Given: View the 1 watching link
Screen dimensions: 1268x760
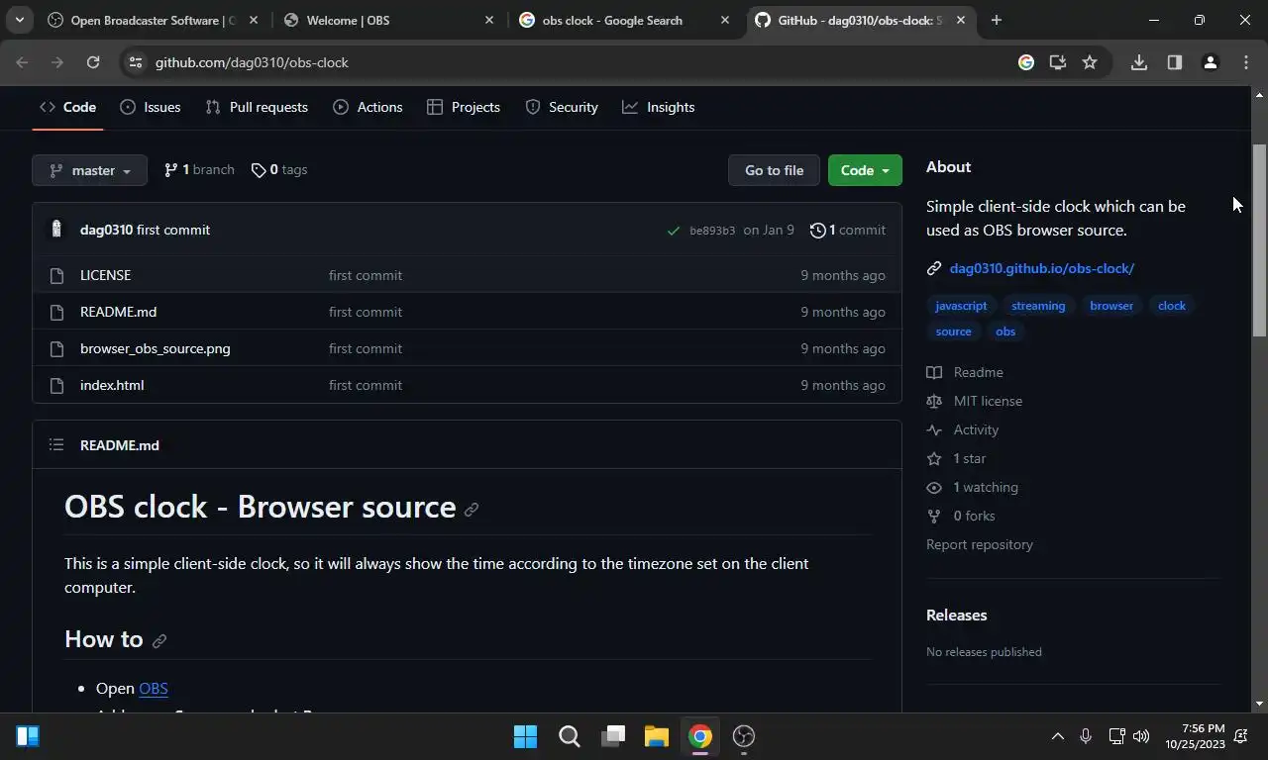Looking at the screenshot, I should [x=972, y=487].
